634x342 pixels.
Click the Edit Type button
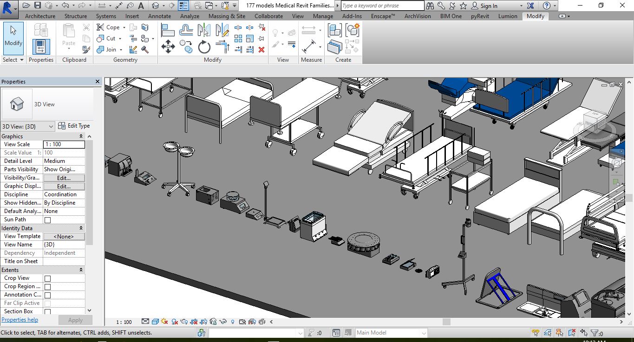point(74,126)
